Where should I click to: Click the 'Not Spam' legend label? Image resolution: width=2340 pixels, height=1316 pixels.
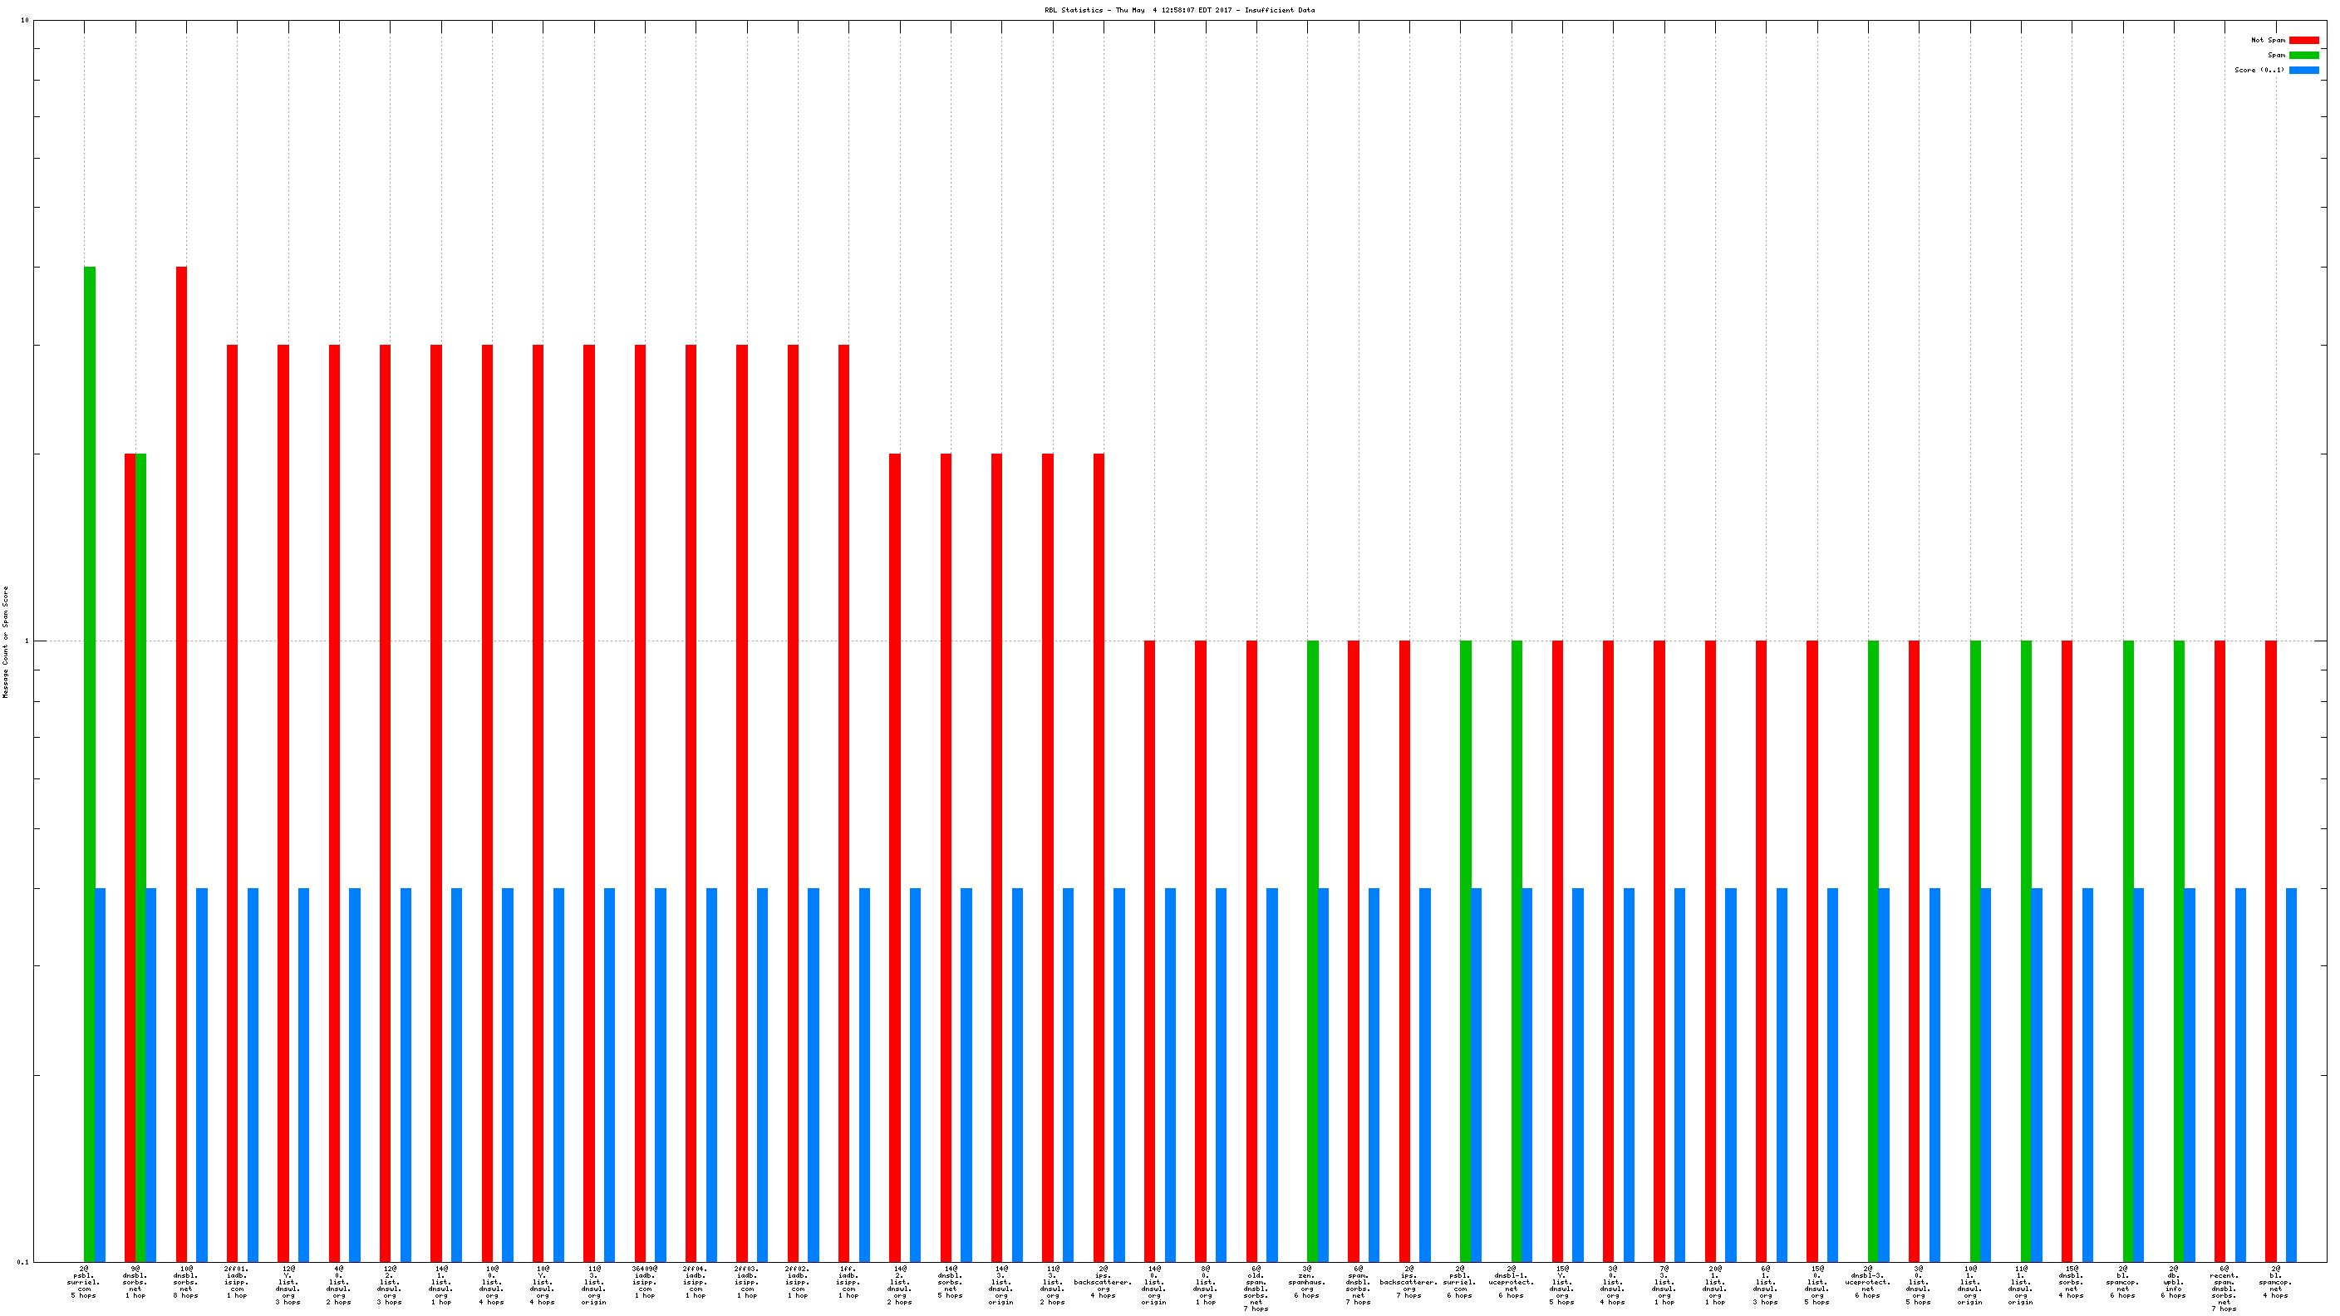tap(2268, 40)
